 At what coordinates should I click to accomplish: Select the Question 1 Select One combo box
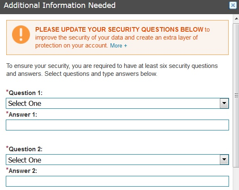117,103
